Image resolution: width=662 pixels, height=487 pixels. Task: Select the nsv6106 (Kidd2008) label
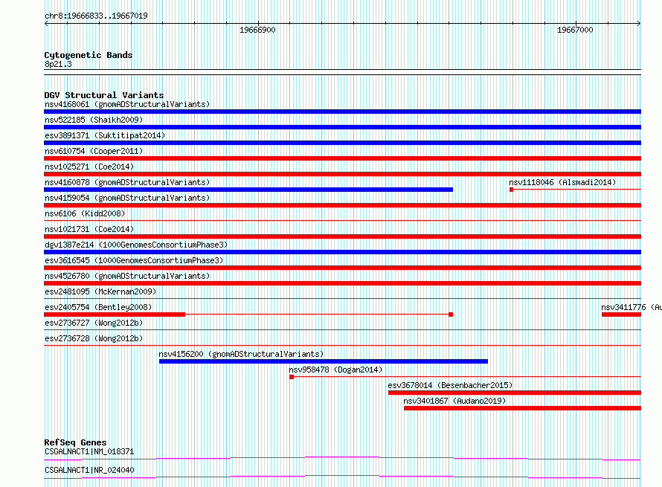click(x=85, y=213)
